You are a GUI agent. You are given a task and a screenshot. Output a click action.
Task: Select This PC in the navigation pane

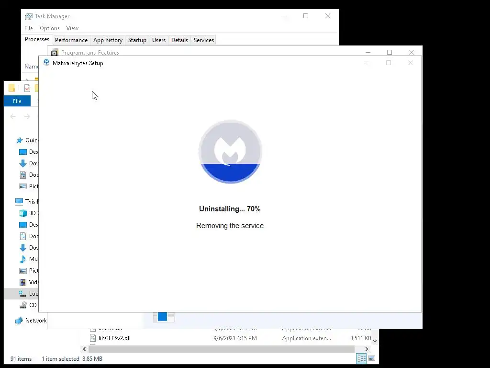[27, 202]
